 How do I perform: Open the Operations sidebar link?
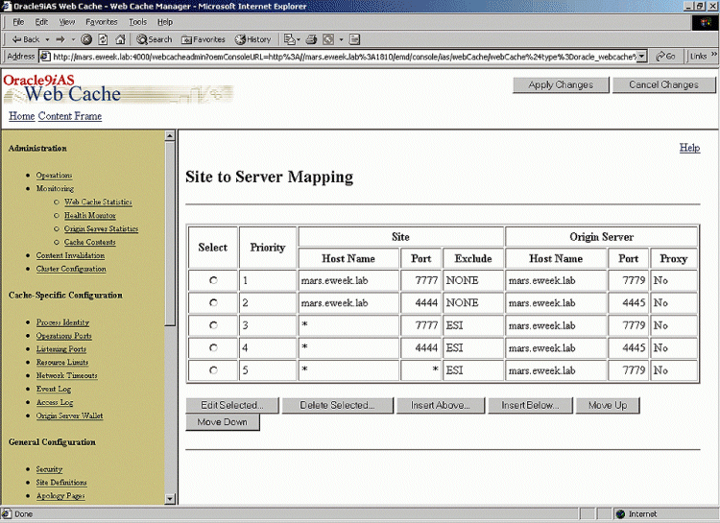click(54, 175)
